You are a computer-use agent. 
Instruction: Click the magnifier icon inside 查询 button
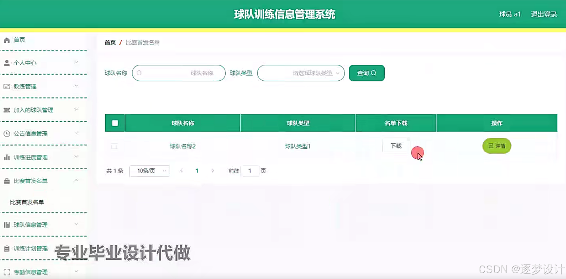coord(375,73)
